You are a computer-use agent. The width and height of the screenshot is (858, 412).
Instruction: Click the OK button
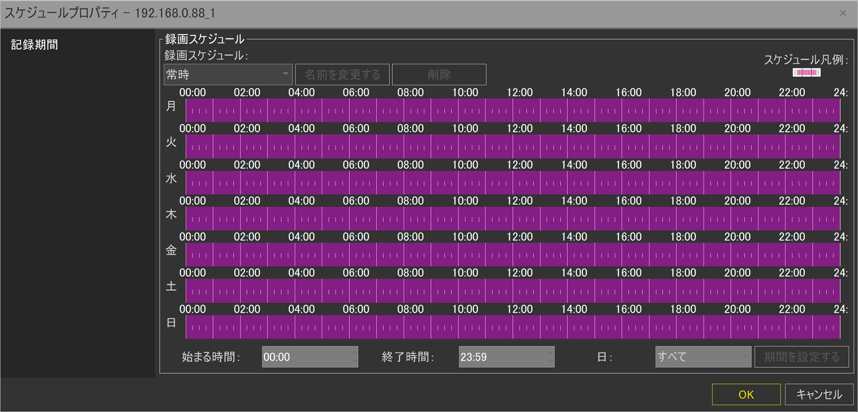746,394
